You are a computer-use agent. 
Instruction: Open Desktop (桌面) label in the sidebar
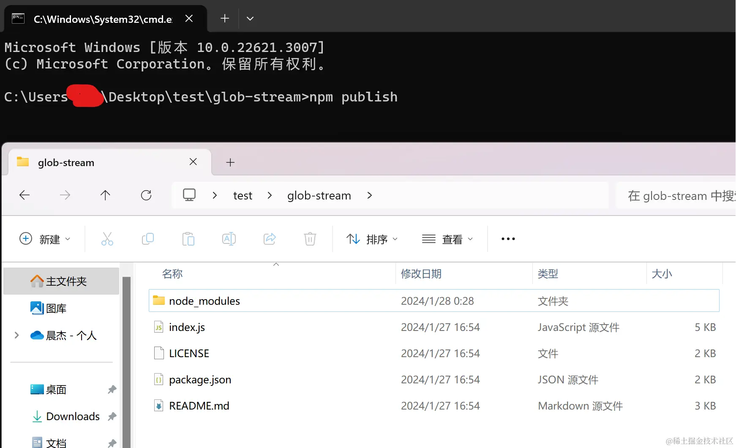[56, 389]
